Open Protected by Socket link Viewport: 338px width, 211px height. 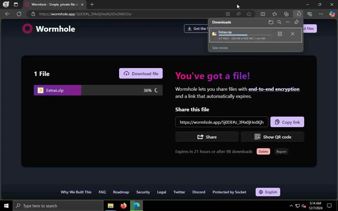pos(229,192)
